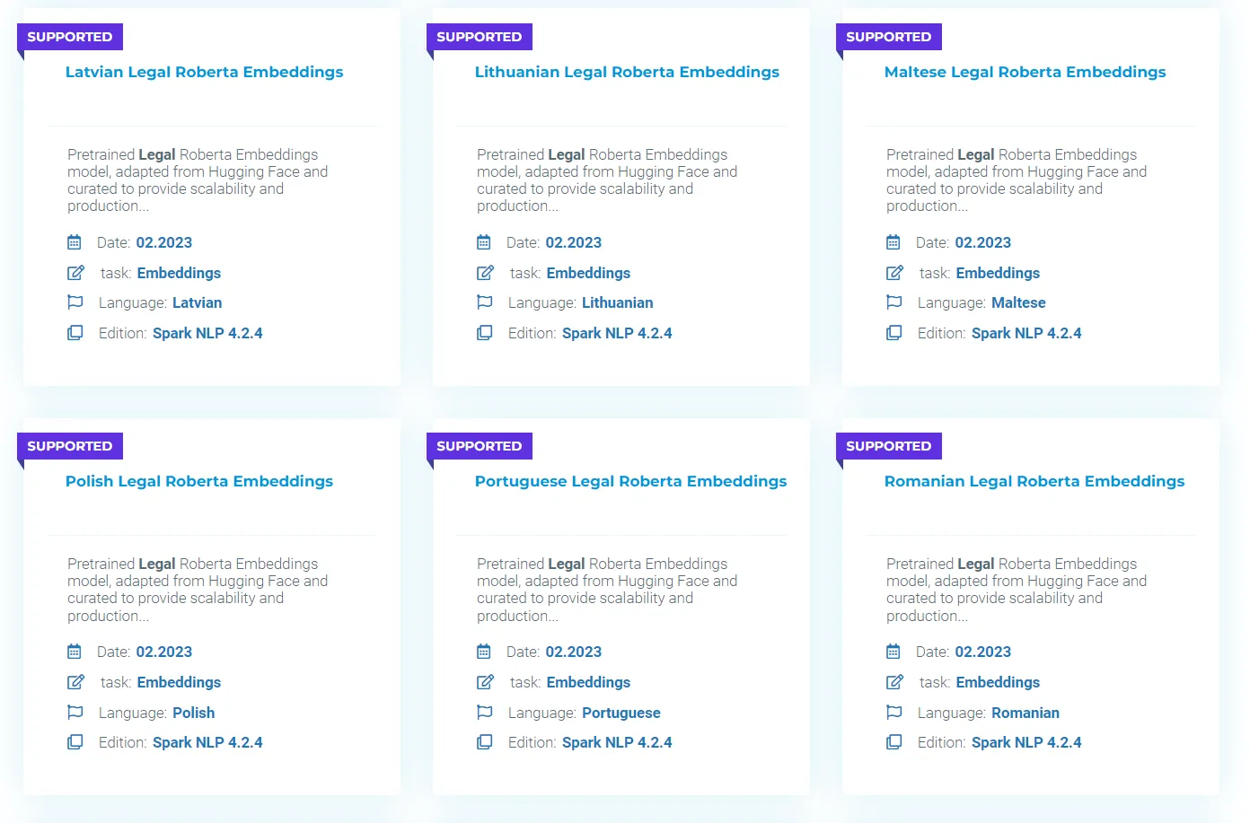Click Spark NLP 4.2.4 in Romanian card
This screenshot has height=823, width=1250.
pyautogui.click(x=1026, y=742)
